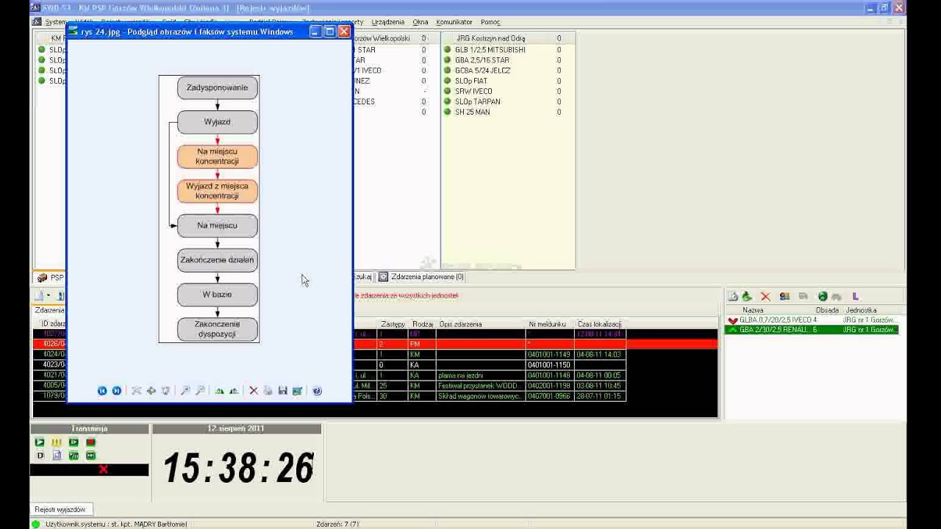Select GLB 1/2,5 MITSUBISHI vehicle
Image resolution: width=941 pixels, height=529 pixels.
pos(490,50)
